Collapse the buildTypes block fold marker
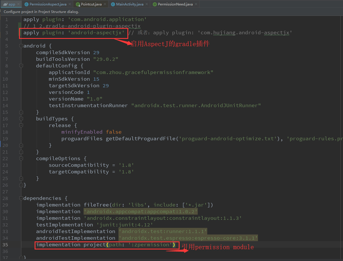The image size is (343, 261). point(21,119)
